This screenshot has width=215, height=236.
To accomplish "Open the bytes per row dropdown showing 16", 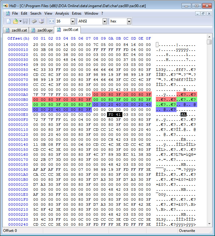I will [73, 21].
